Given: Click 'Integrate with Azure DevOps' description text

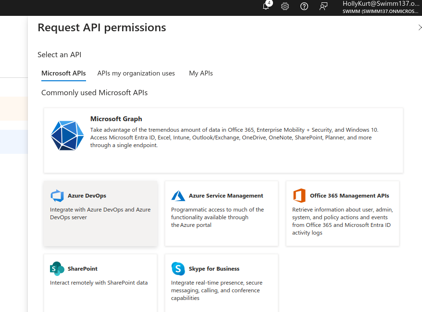Looking at the screenshot, I should (x=100, y=213).
